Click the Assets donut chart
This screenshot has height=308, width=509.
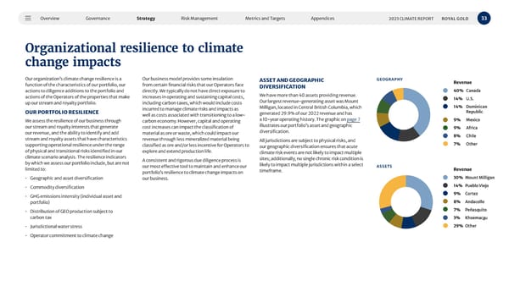(x=406, y=201)
